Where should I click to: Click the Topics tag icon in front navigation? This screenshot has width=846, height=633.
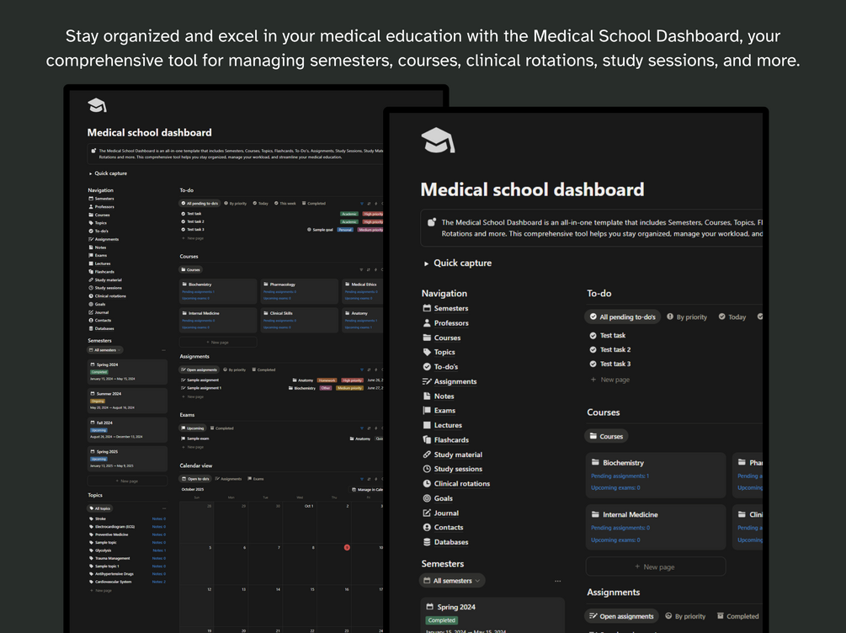427,352
